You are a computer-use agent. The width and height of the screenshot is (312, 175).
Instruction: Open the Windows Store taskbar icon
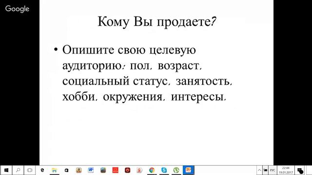tap(66, 170)
